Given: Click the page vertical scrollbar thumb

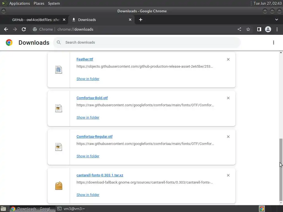Looking at the screenshot, I should pyautogui.click(x=281, y=169).
